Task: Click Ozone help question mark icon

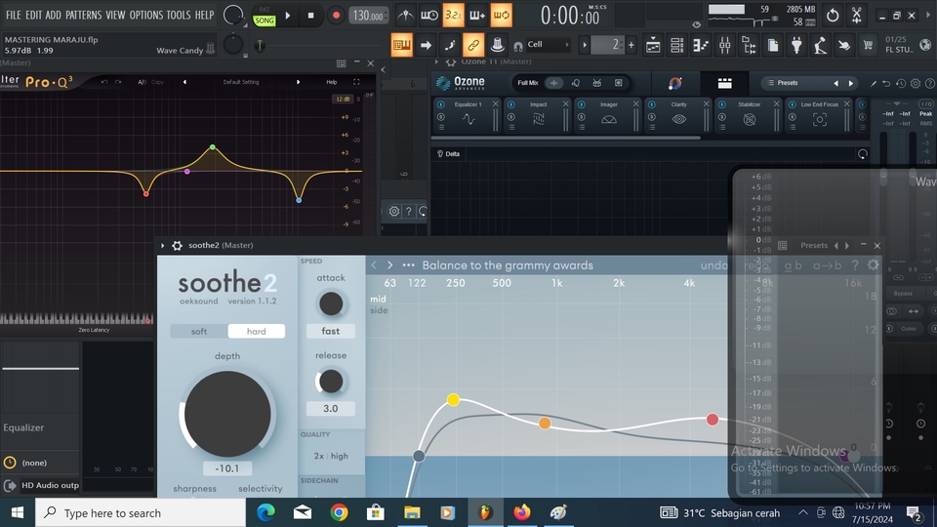Action: click(930, 84)
